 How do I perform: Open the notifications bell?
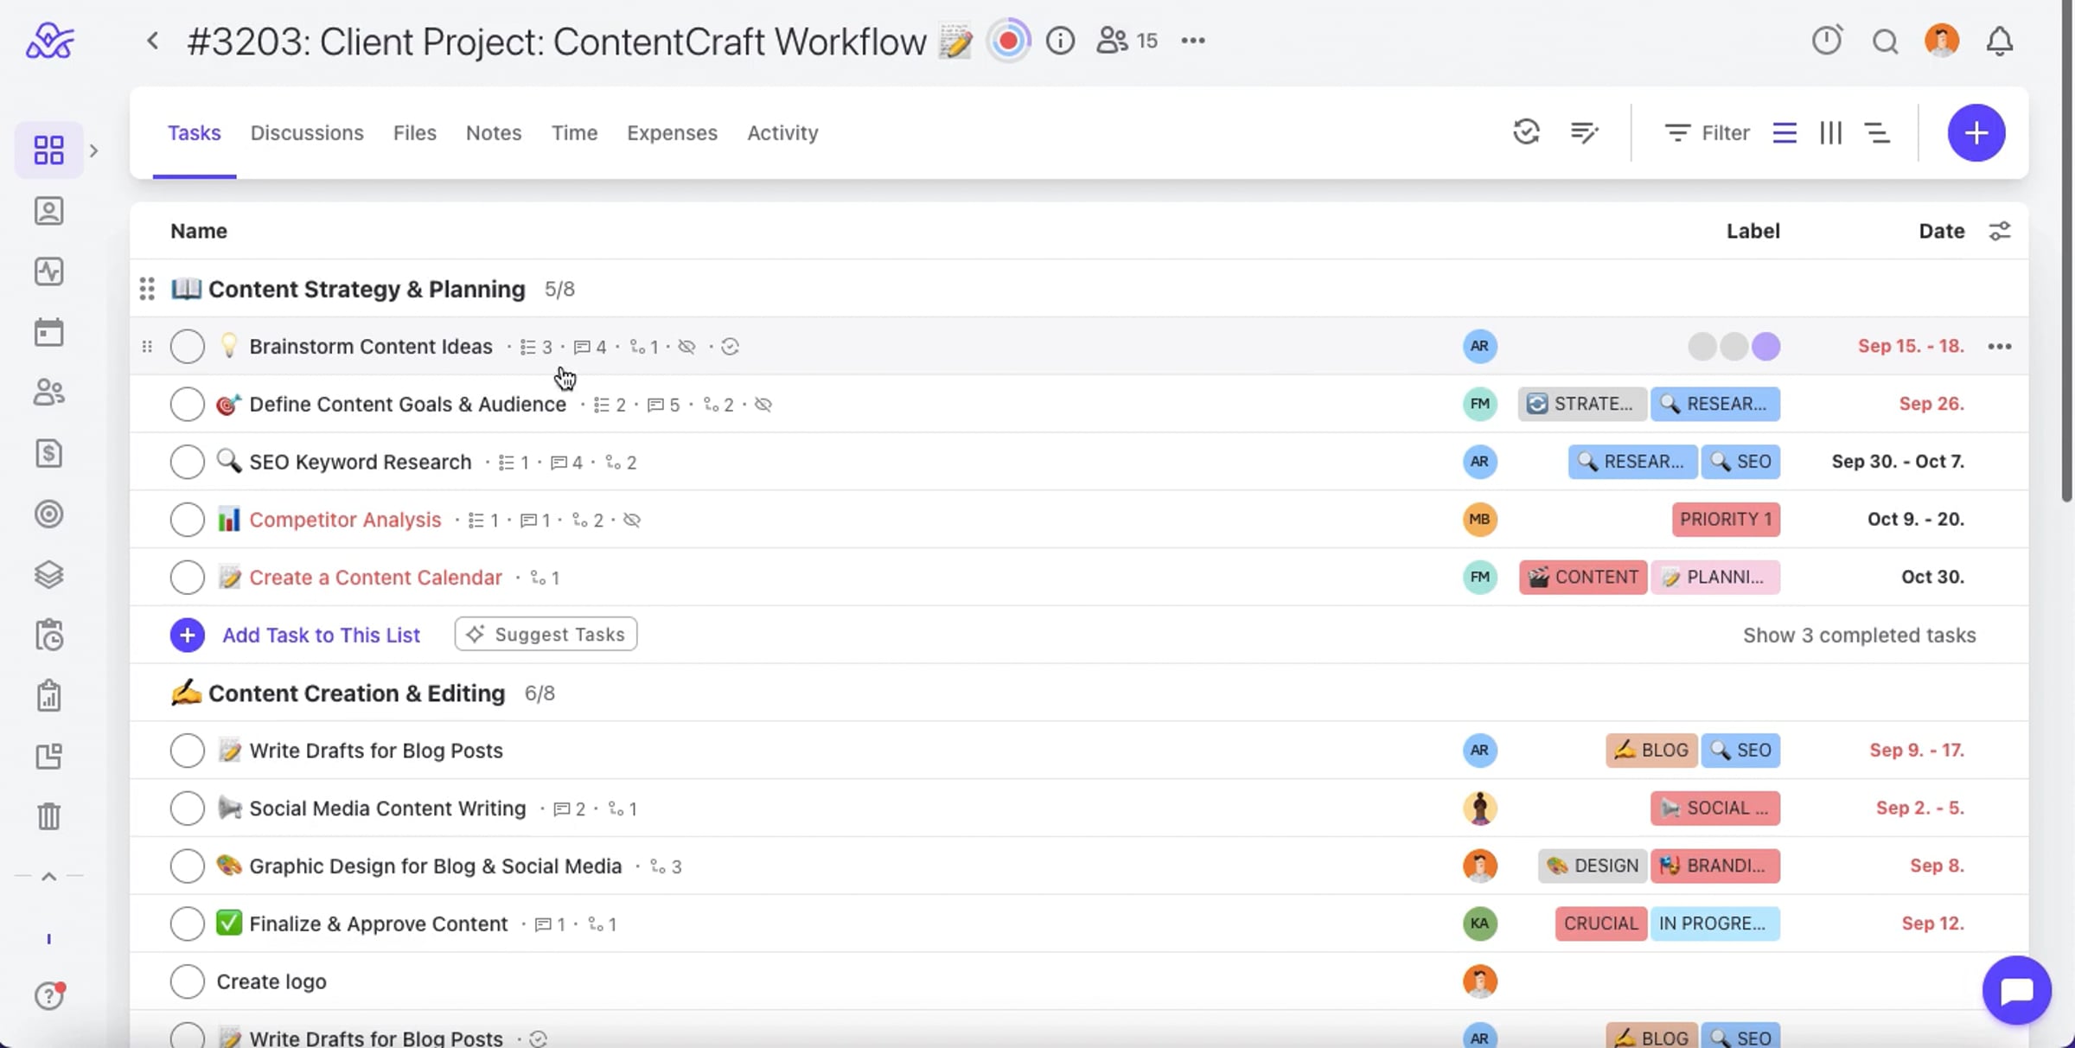click(2000, 42)
